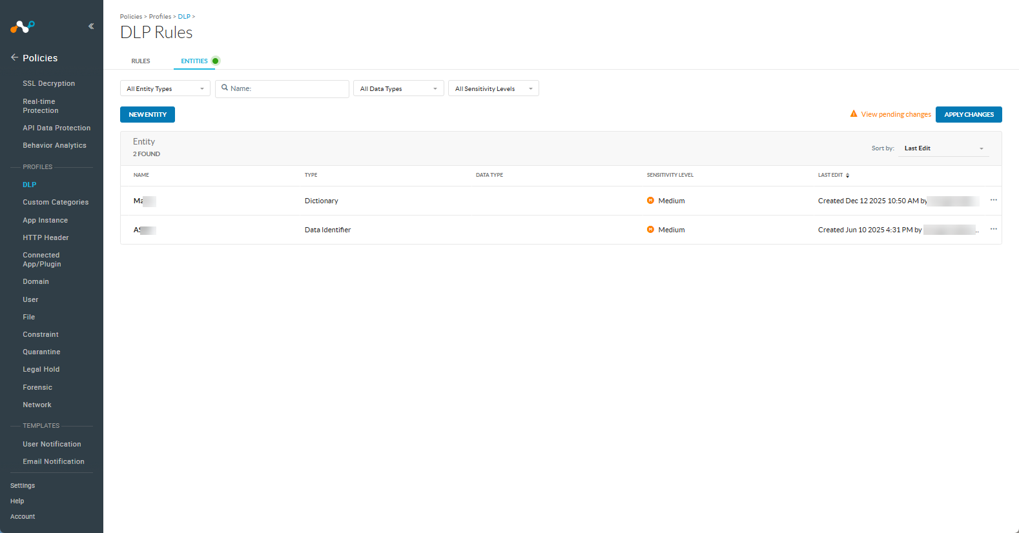The height and width of the screenshot is (533, 1019).
Task: Toggle sort order on Last Edit column
Action: click(x=847, y=175)
